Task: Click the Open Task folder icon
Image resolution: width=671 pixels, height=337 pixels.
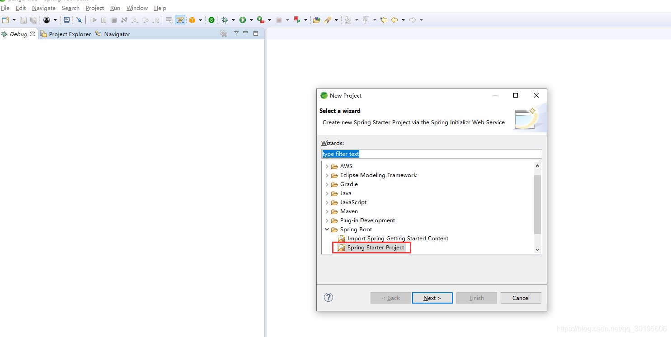Action: (316, 20)
